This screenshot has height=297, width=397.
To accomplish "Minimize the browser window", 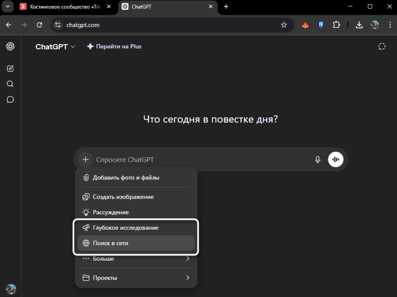I will [350, 7].
